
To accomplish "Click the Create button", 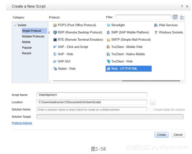I will (x=161, y=135).
